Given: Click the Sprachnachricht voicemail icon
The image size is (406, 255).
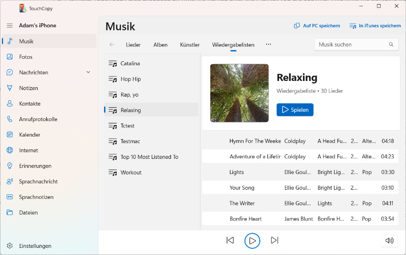Looking at the screenshot, I should (10, 181).
